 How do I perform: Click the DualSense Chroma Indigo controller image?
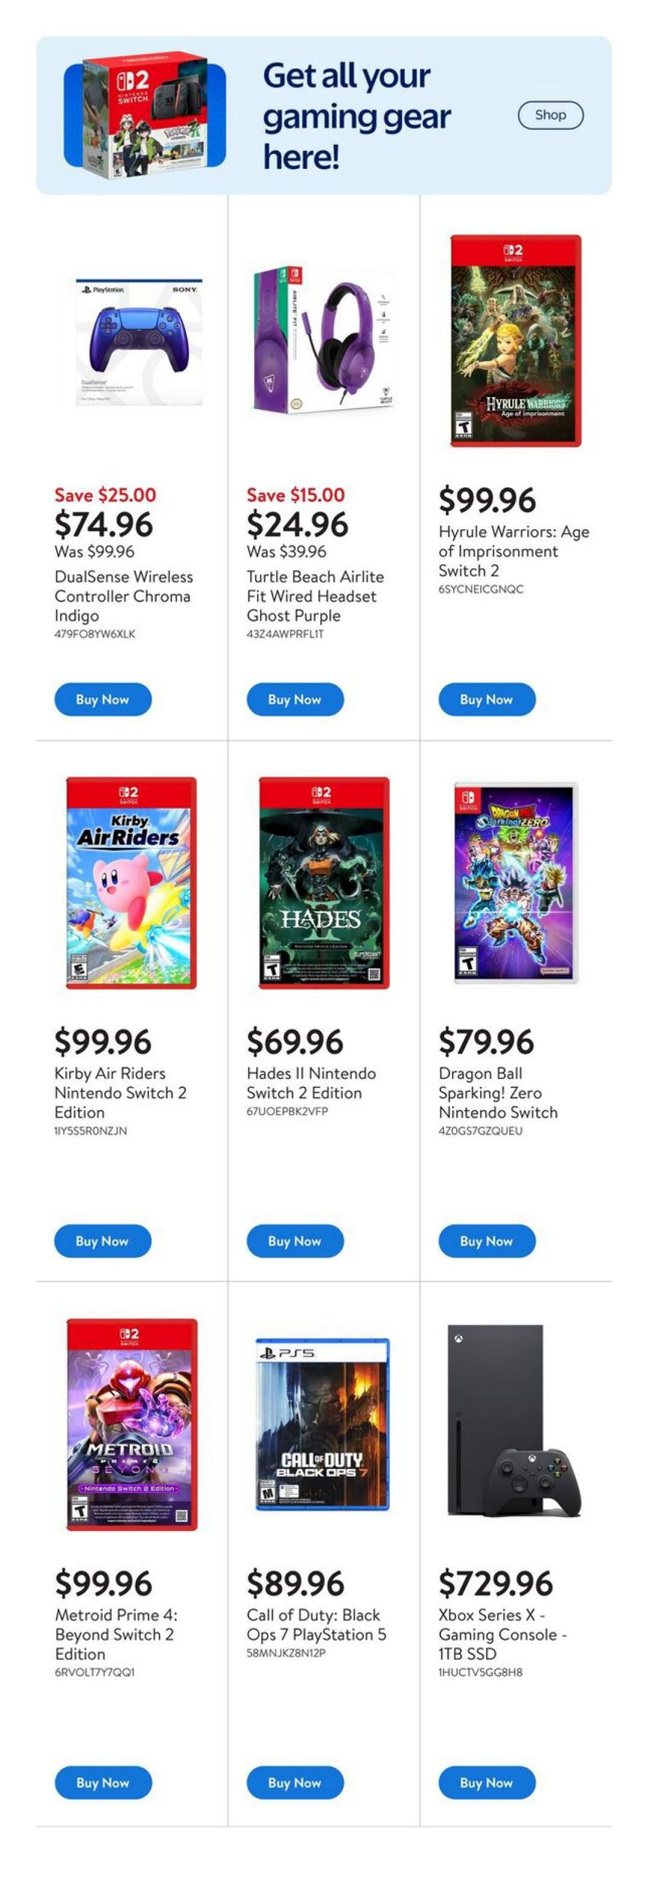coord(139,341)
